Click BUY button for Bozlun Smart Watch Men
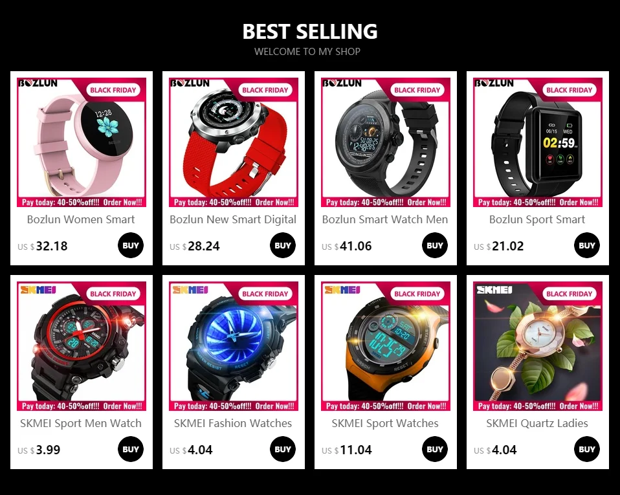The image size is (620, 495). 434,245
